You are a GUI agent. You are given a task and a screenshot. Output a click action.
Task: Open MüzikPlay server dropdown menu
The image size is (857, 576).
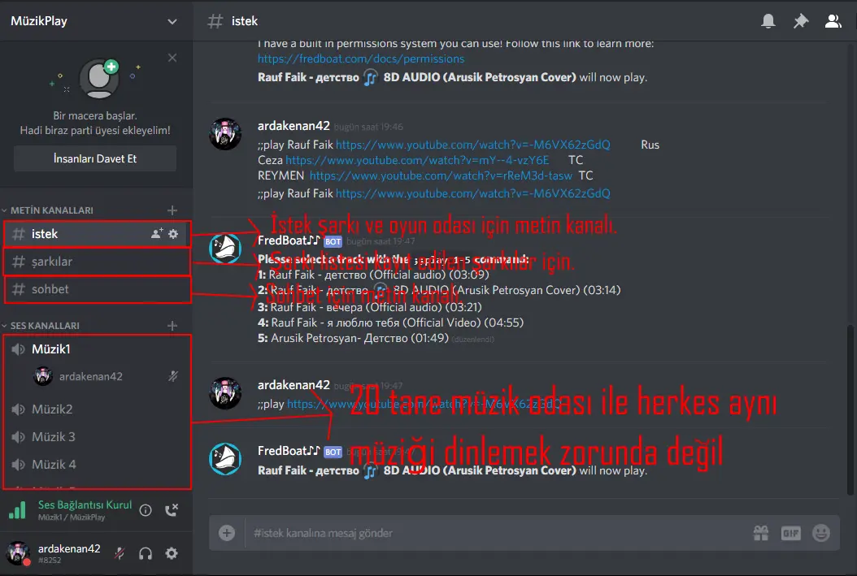pos(172,21)
